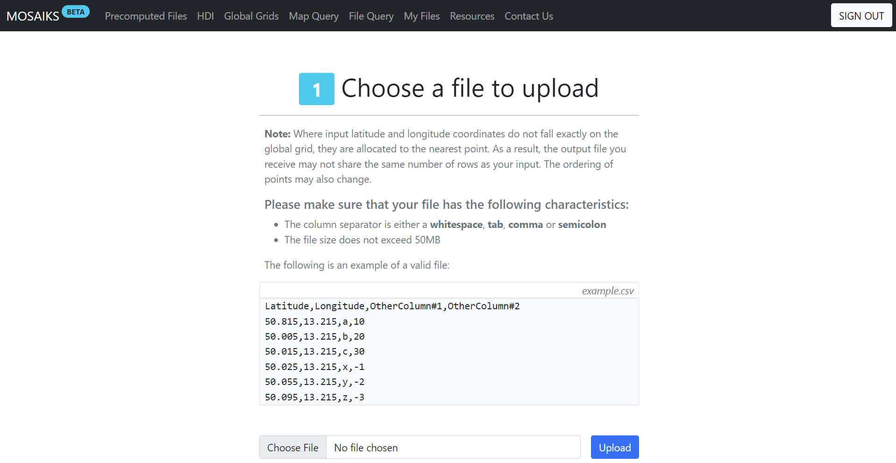
Task: Select the row '50.025,13.215,x,-1'
Action: click(315, 367)
